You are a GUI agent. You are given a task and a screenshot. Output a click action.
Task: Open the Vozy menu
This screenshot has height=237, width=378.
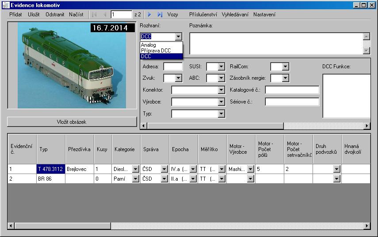pos(172,15)
